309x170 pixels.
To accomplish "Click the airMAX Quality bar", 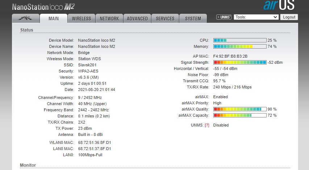I will 240,109.
